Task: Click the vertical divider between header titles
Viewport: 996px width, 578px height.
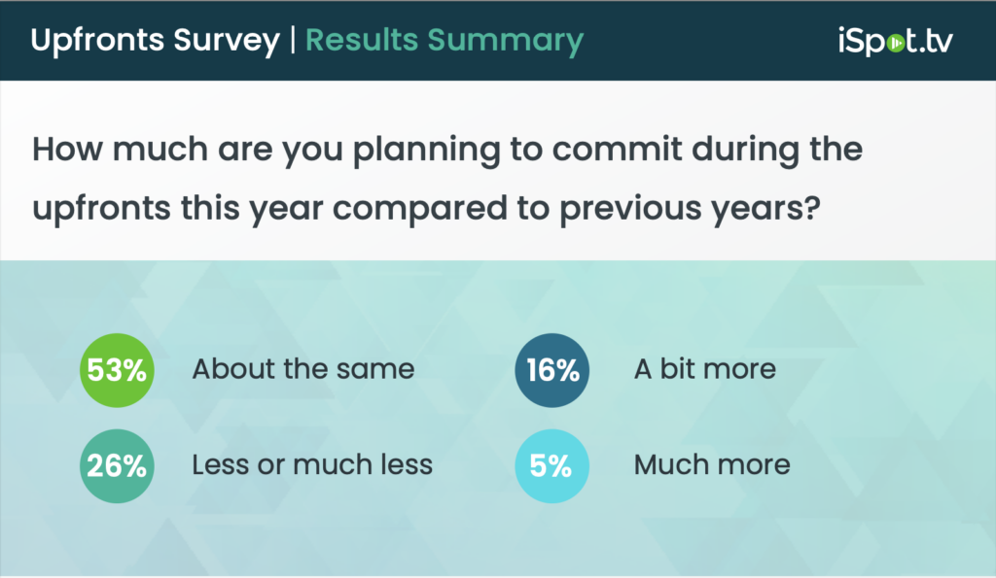Action: pyautogui.click(x=293, y=41)
